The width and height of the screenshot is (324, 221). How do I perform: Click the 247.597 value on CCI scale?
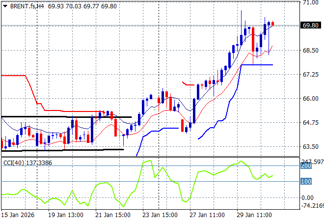pos(312,162)
